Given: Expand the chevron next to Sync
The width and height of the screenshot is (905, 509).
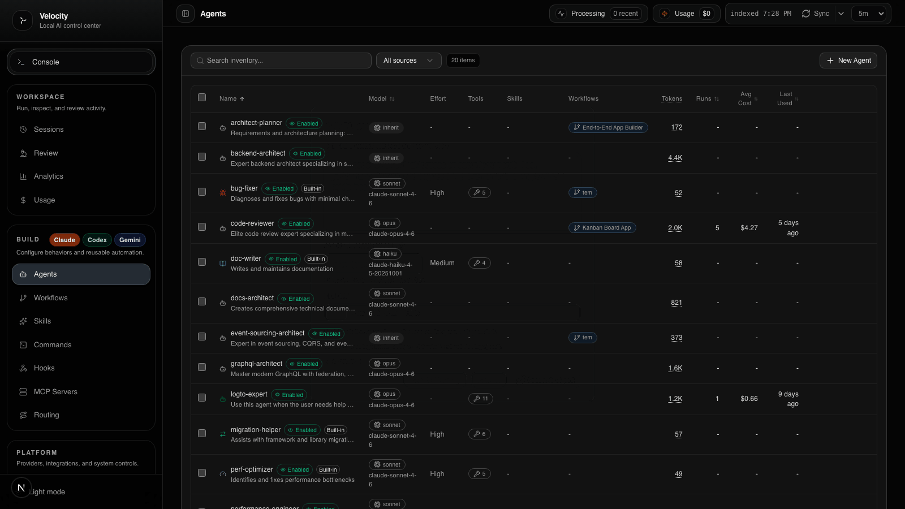Looking at the screenshot, I should coord(841,13).
